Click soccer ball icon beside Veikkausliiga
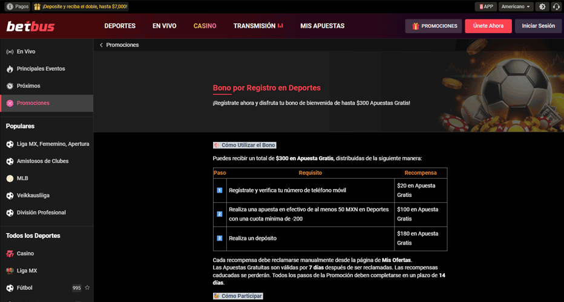This screenshot has width=564, height=302. point(10,195)
